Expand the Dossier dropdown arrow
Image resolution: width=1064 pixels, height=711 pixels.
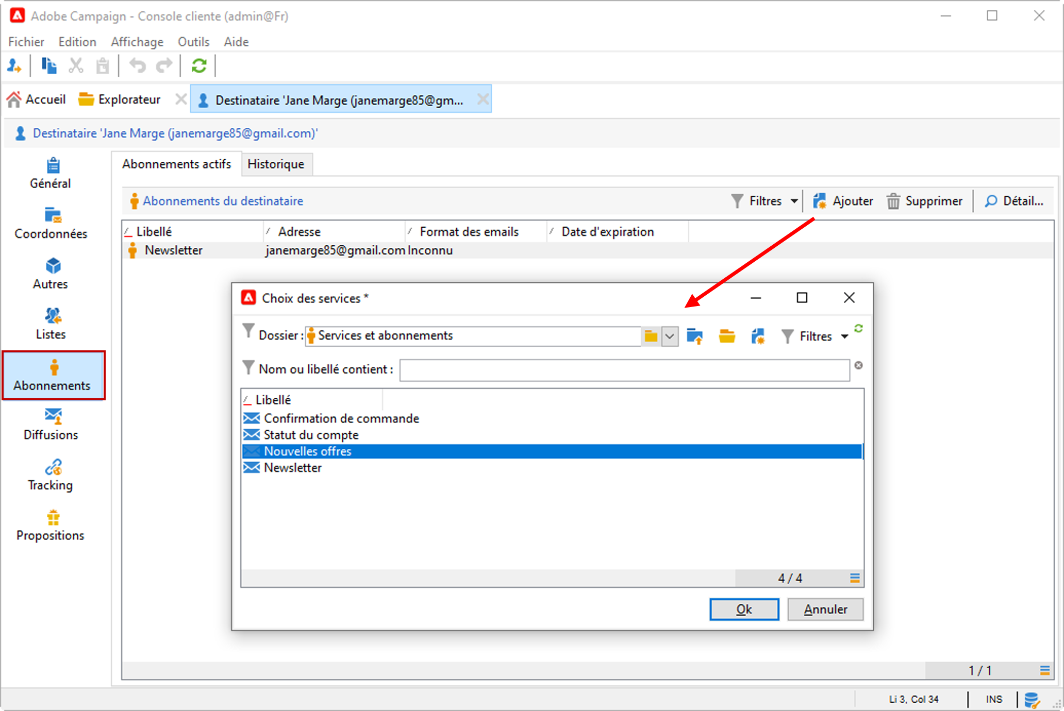(669, 336)
